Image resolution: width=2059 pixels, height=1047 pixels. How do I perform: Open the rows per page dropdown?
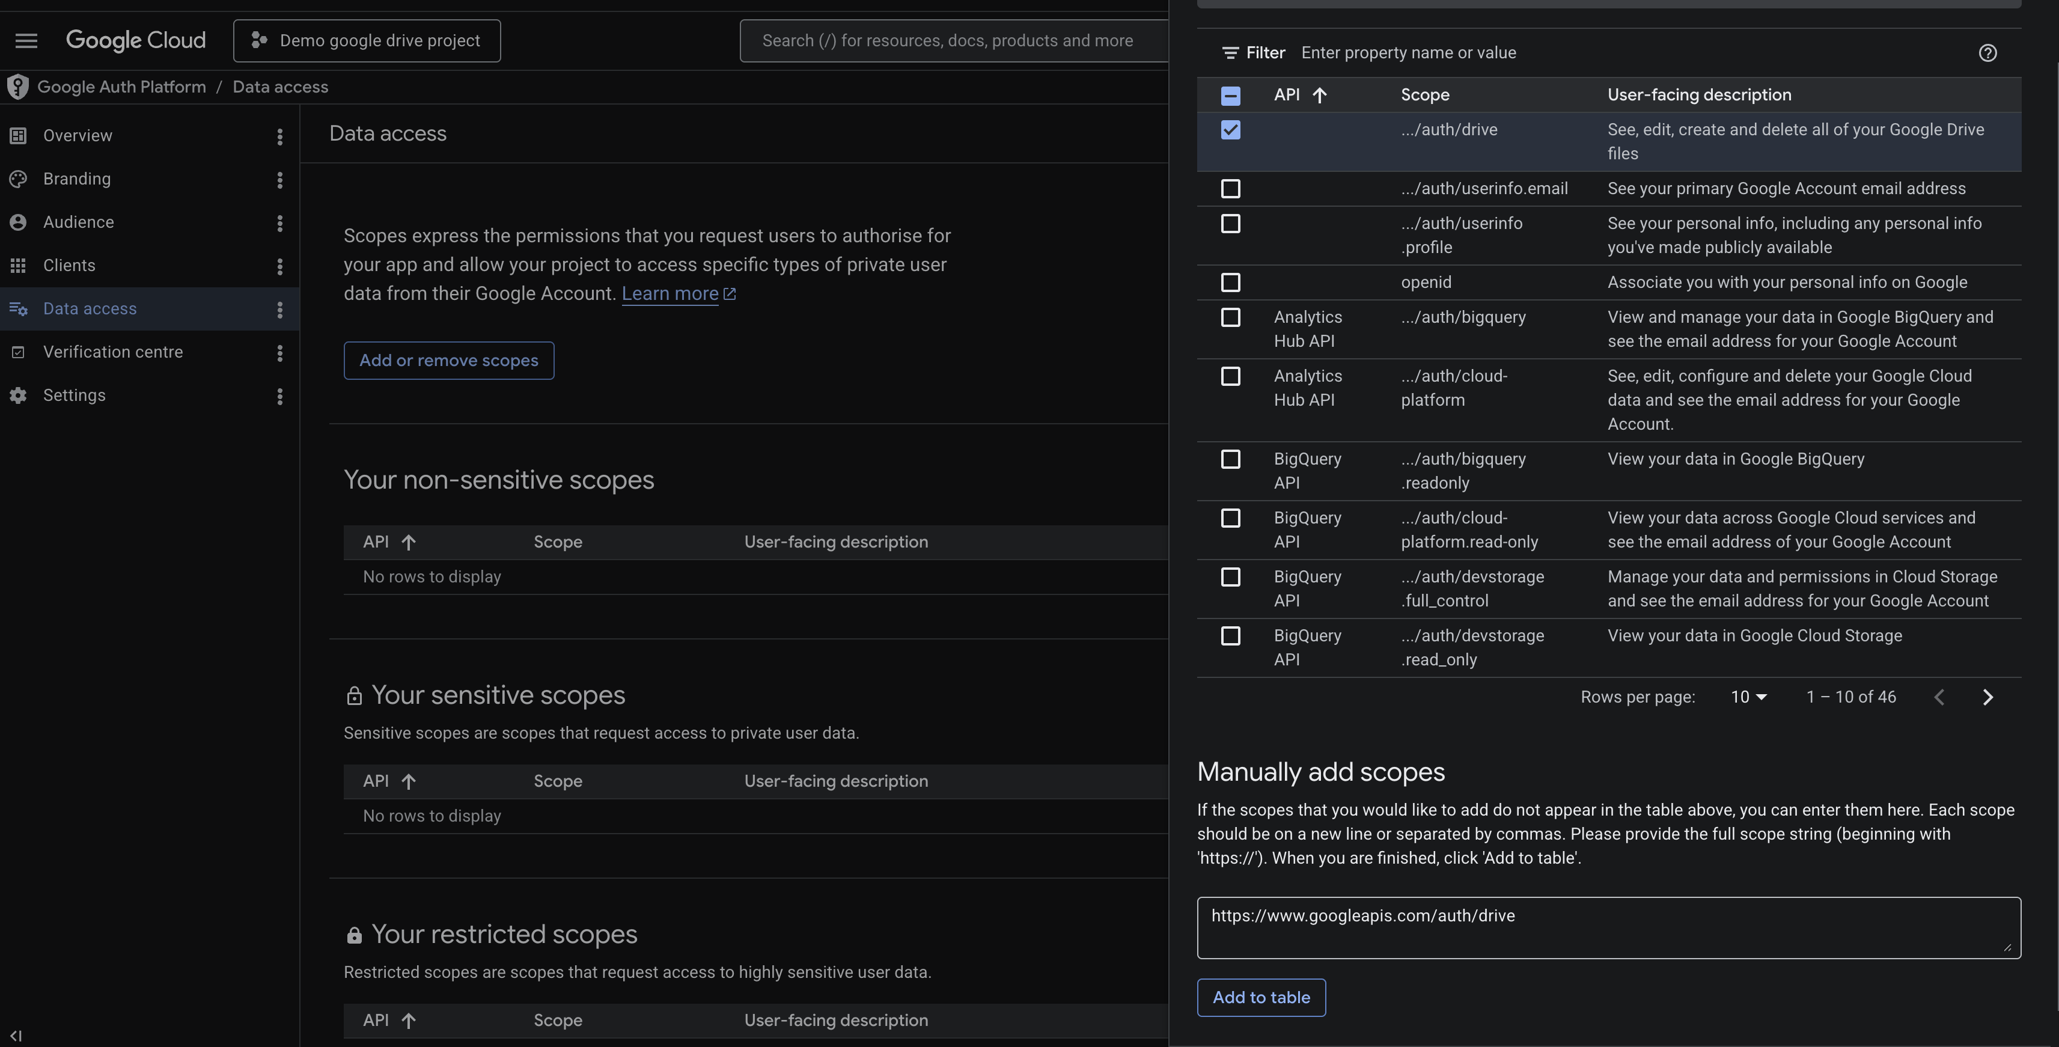point(1748,697)
